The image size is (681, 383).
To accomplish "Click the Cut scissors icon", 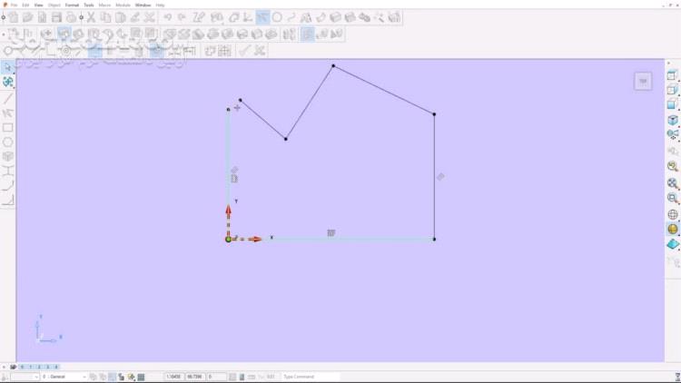I will (x=91, y=17).
